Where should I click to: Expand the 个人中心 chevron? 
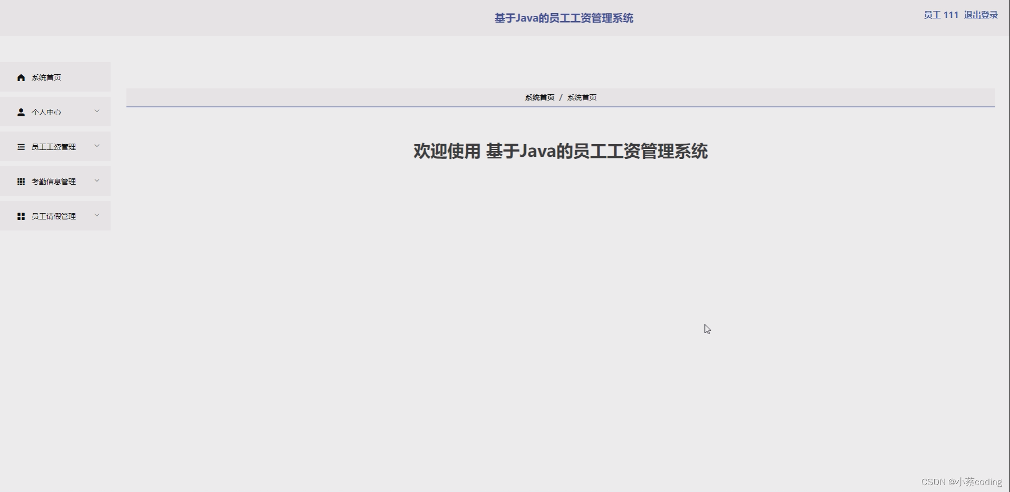pyautogui.click(x=97, y=111)
